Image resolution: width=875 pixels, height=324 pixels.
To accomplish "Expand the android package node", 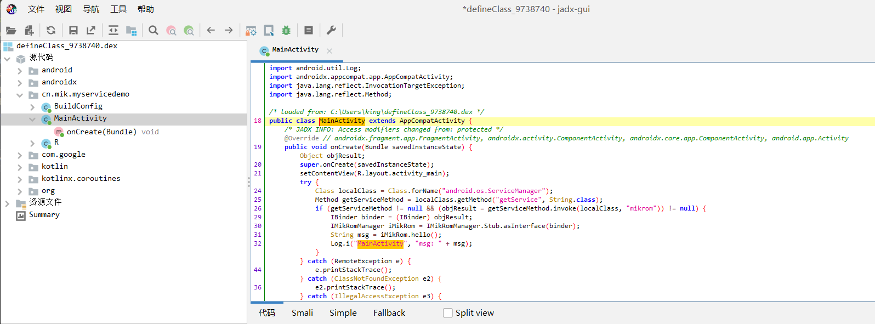I will (20, 70).
